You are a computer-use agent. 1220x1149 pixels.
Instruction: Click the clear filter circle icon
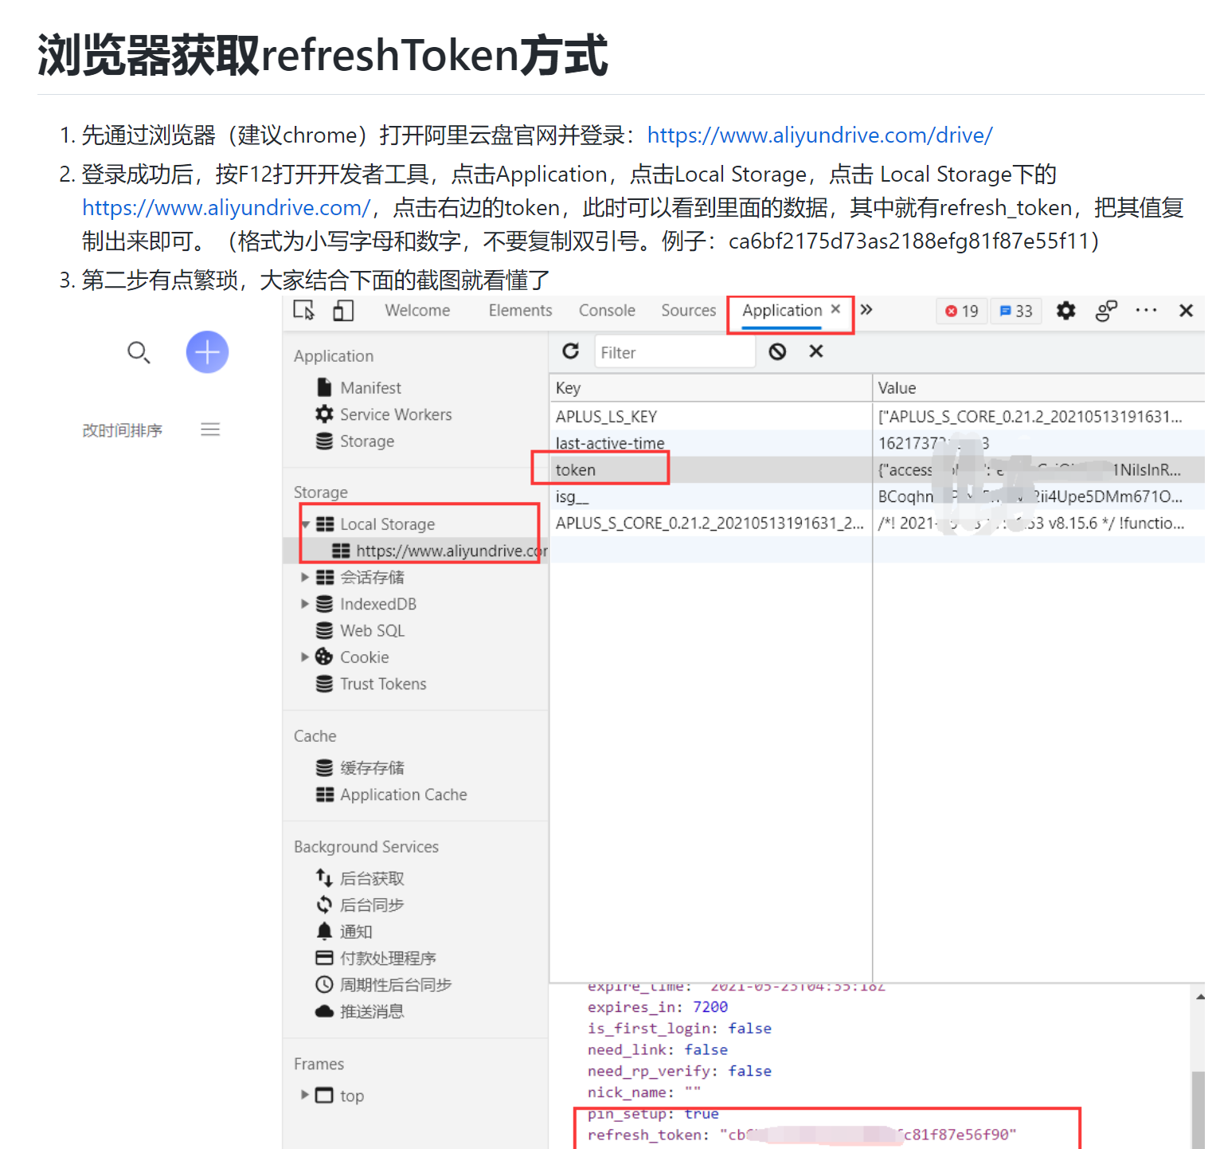pyautogui.click(x=776, y=351)
